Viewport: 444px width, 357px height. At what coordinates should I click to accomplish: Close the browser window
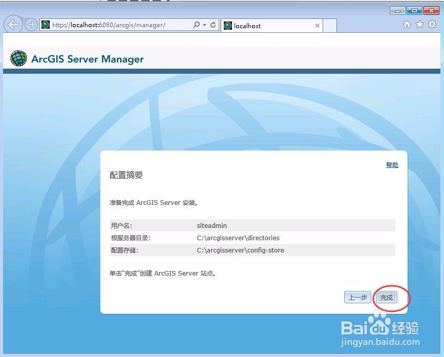click(431, 11)
